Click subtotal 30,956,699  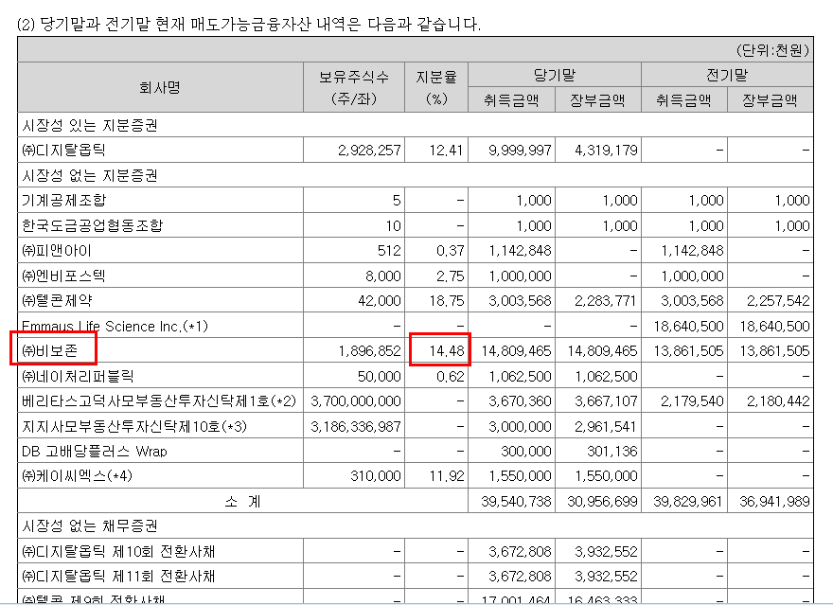(602, 502)
